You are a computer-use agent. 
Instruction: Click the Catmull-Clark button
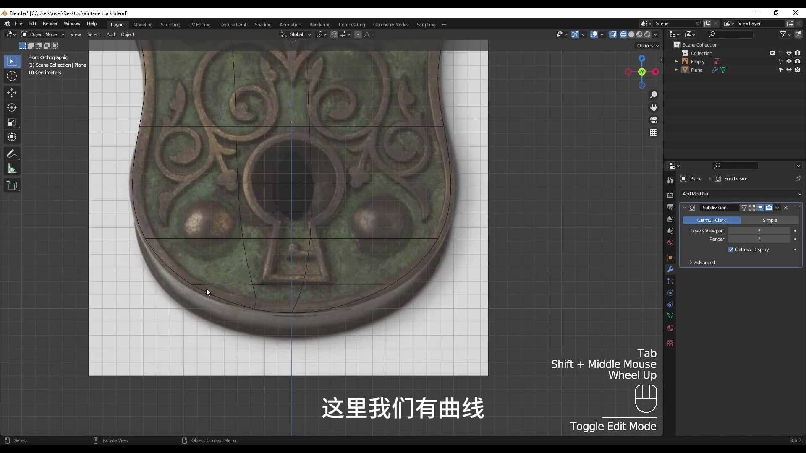[x=712, y=220]
